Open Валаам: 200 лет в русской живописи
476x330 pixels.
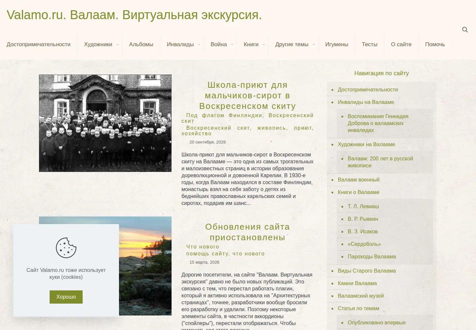pos(380,162)
